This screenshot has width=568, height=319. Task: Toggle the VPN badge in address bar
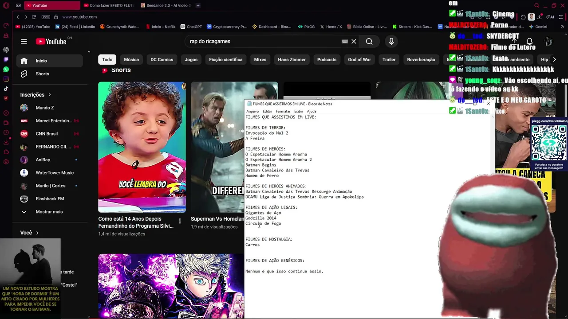pyautogui.click(x=46, y=17)
